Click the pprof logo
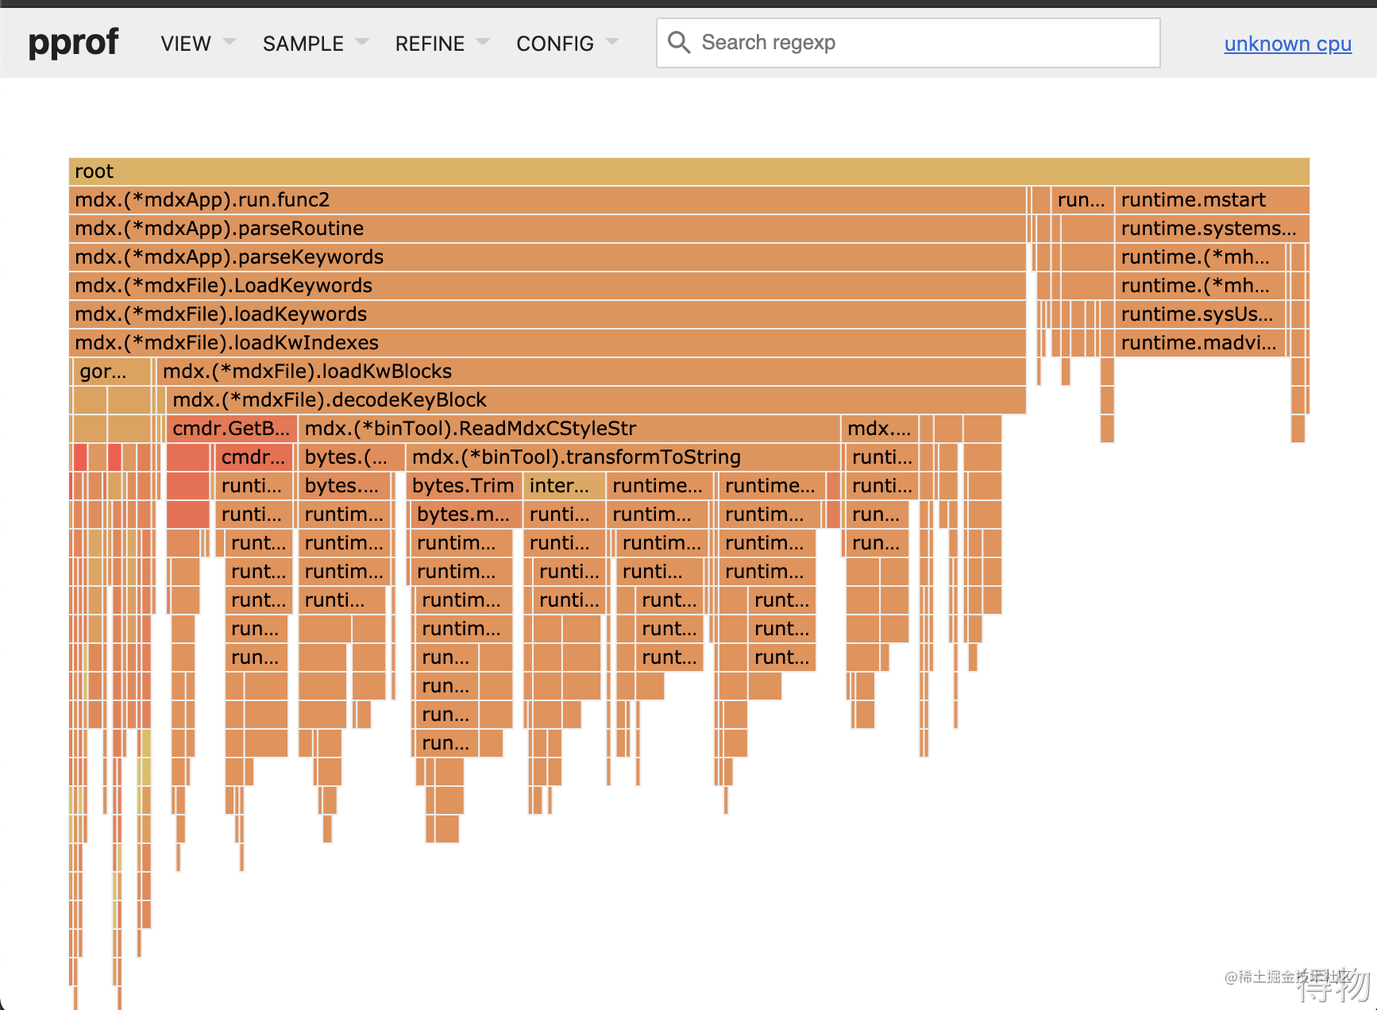This screenshot has height=1010, width=1377. coord(73,42)
